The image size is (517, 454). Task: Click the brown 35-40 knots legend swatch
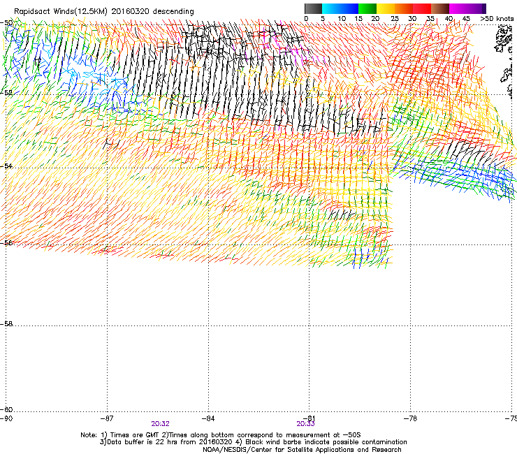pos(440,8)
